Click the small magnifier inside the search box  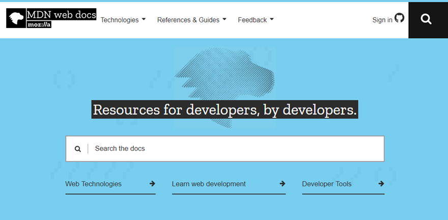[78, 149]
